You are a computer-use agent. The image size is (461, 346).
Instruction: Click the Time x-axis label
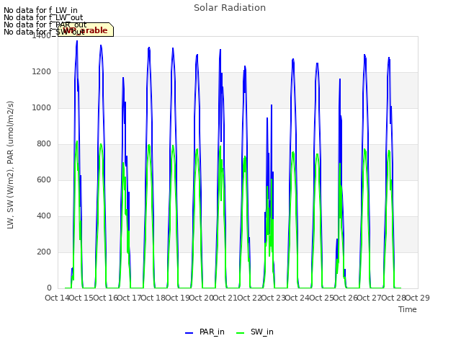pyautogui.click(x=408, y=309)
